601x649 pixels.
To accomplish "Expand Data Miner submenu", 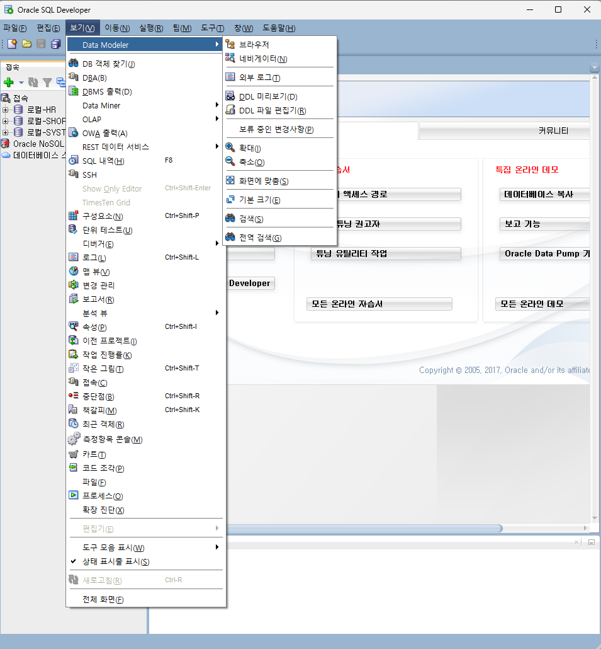I will point(146,106).
